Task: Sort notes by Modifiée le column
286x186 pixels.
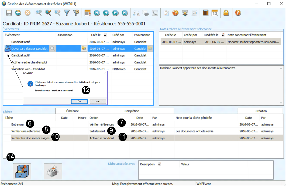Action: 211,35
